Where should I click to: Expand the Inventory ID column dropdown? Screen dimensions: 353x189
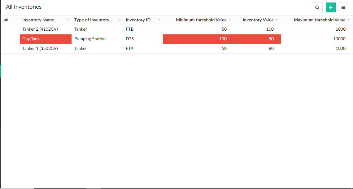(159, 20)
